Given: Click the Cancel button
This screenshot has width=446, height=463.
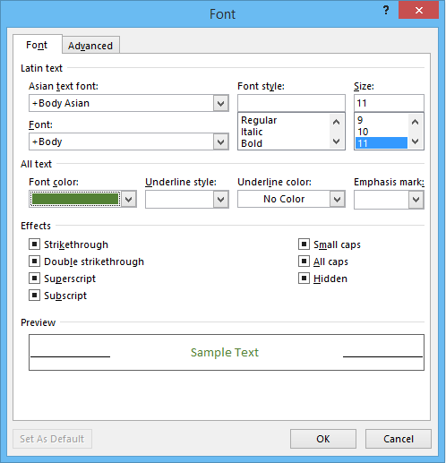Looking at the screenshot, I should click(x=399, y=439).
